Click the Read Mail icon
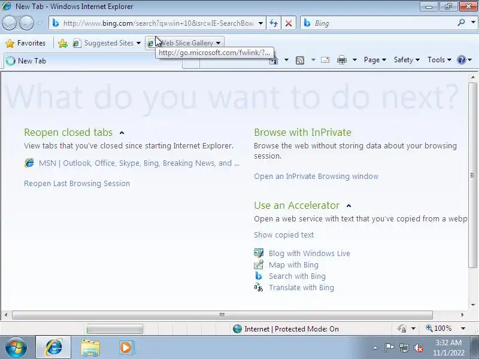This screenshot has width=479, height=359. pyautogui.click(x=325, y=60)
